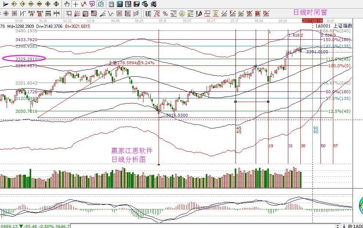Screen dimensions: 363x228
Task: Select the numbered 123 ruler tool
Action: [48, 14]
